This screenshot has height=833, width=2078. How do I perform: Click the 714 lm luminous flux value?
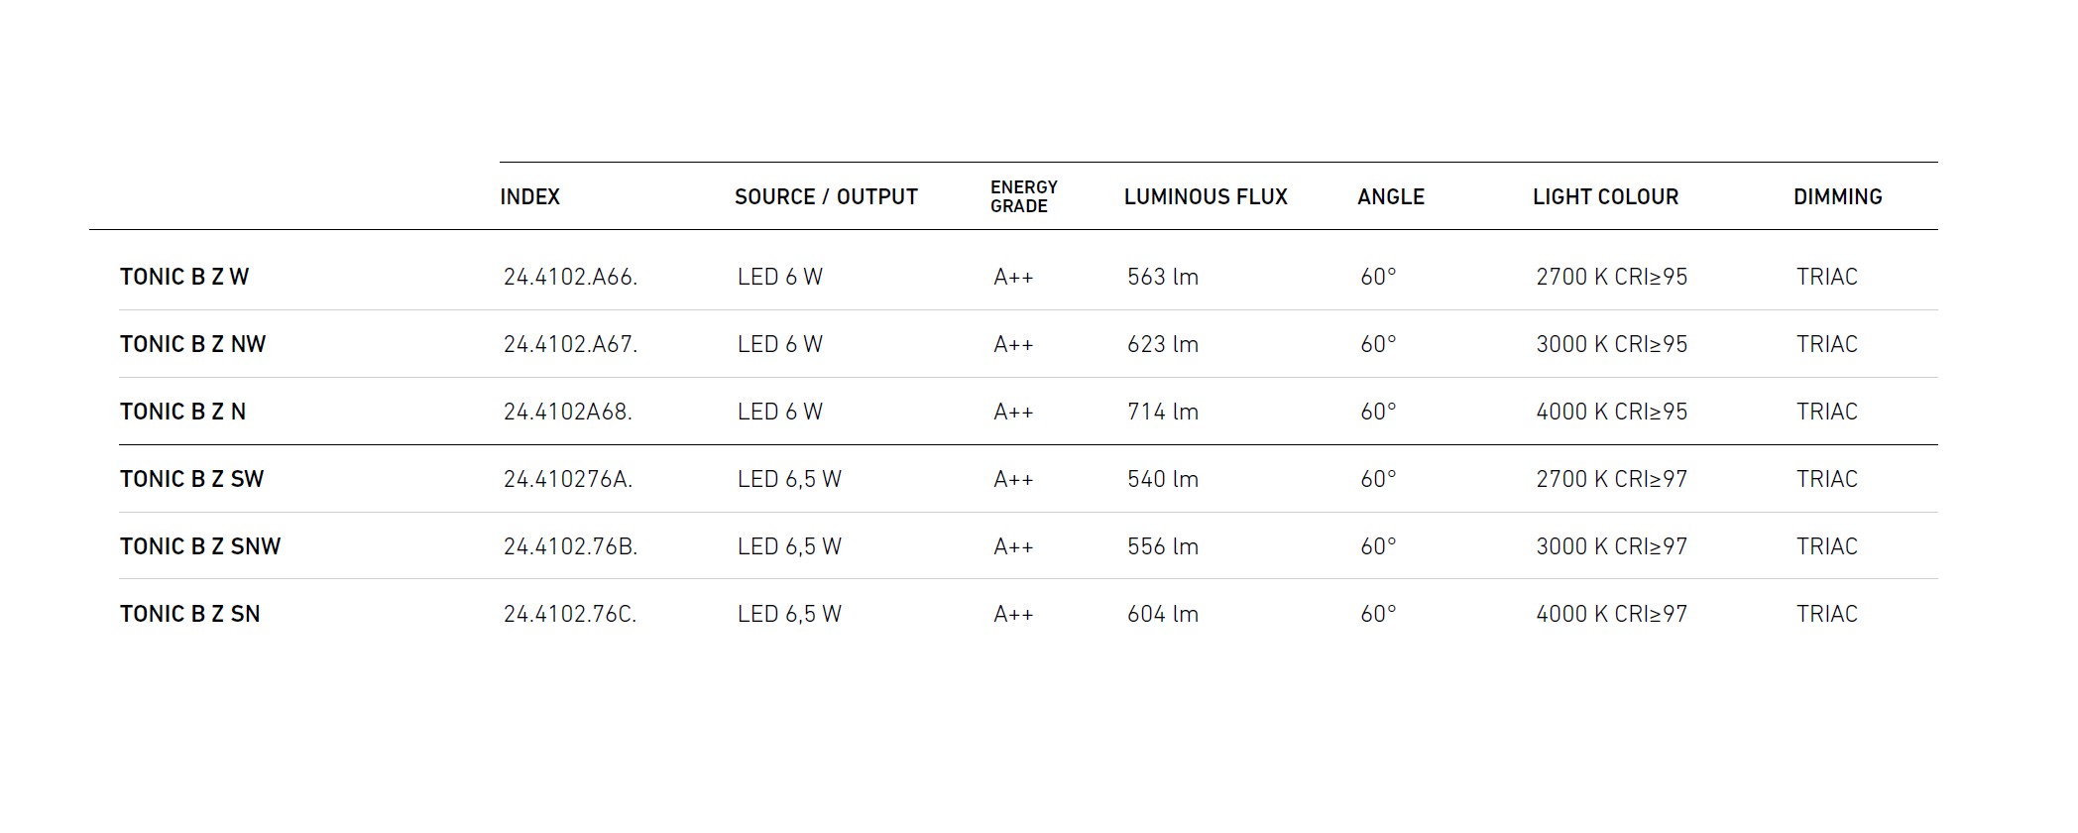1162,413
